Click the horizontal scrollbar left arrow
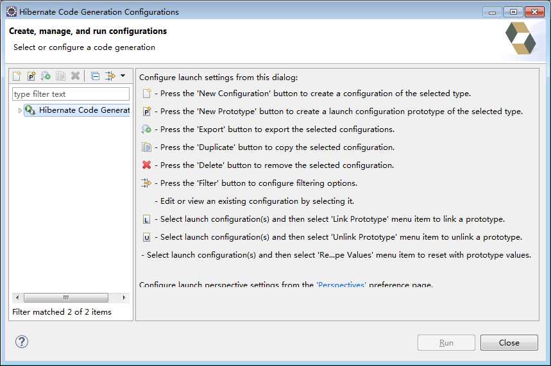This screenshot has width=551, height=366. click(17, 298)
